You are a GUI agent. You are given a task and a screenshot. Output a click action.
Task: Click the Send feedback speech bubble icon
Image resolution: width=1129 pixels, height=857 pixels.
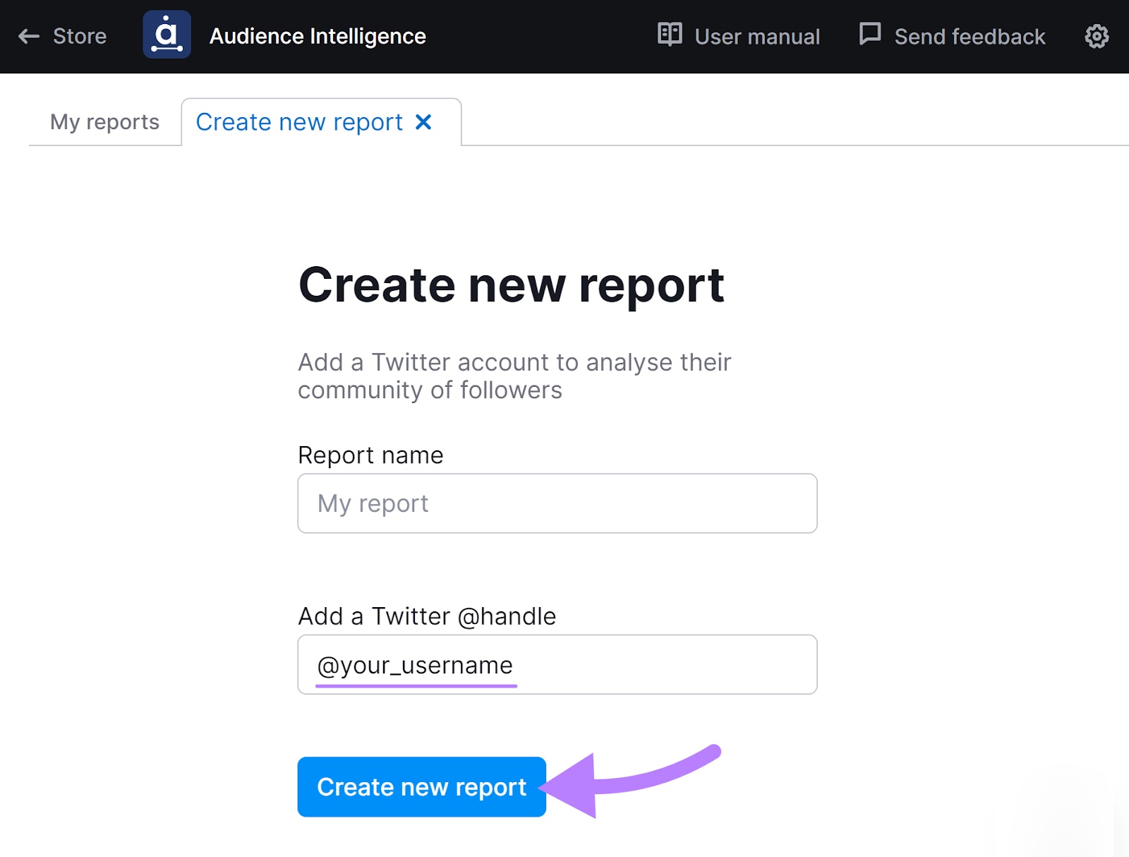[x=870, y=33]
